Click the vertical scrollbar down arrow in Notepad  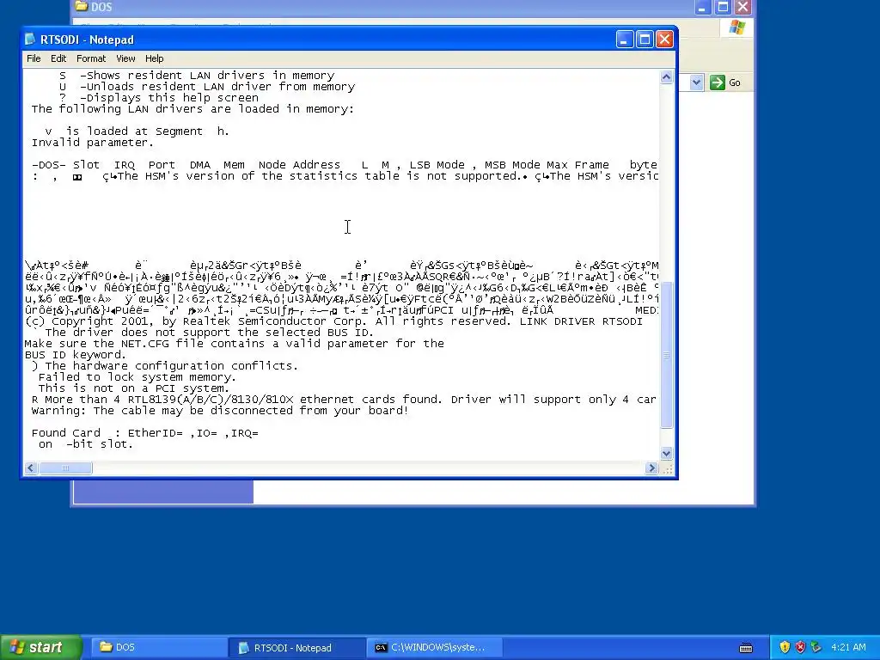coord(666,453)
